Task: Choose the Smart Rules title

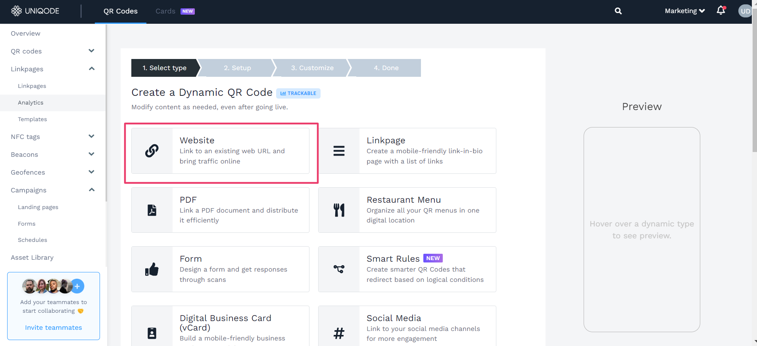Action: pyautogui.click(x=393, y=259)
